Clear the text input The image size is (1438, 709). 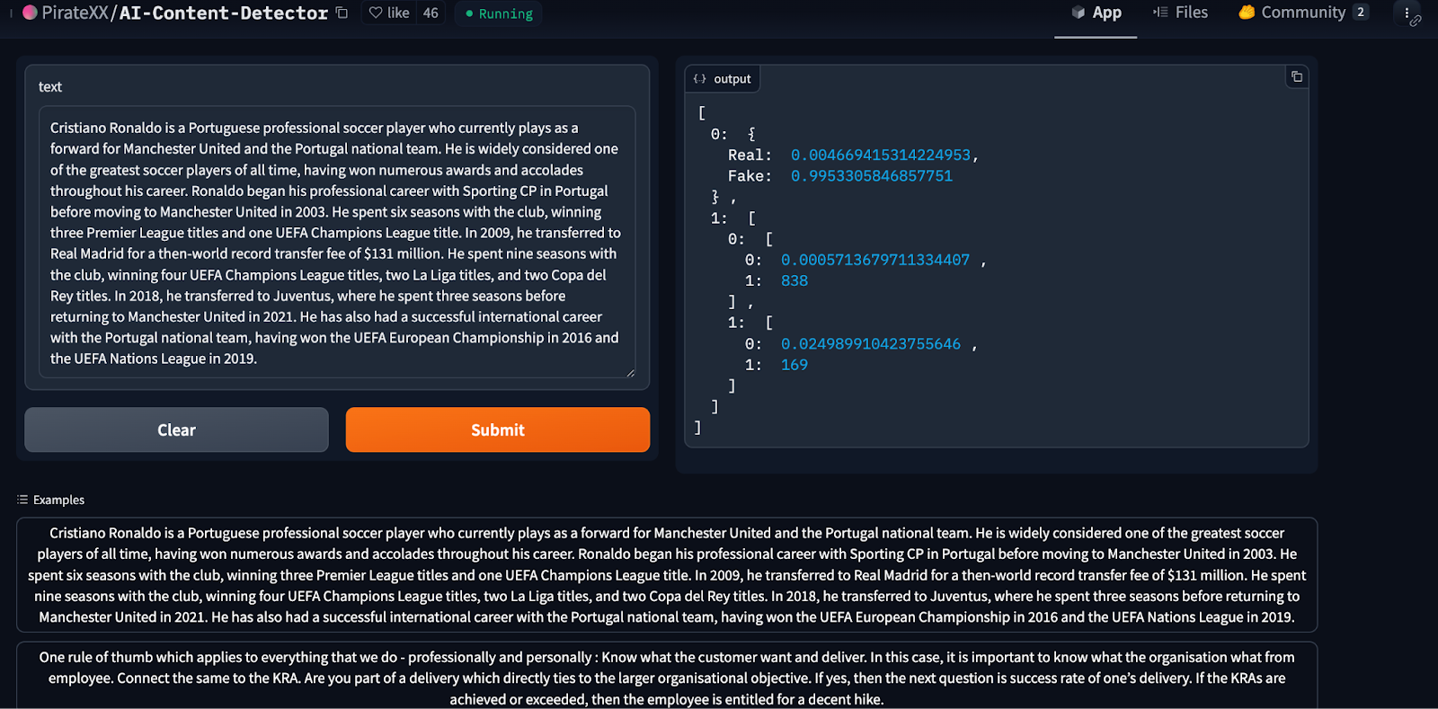point(176,430)
